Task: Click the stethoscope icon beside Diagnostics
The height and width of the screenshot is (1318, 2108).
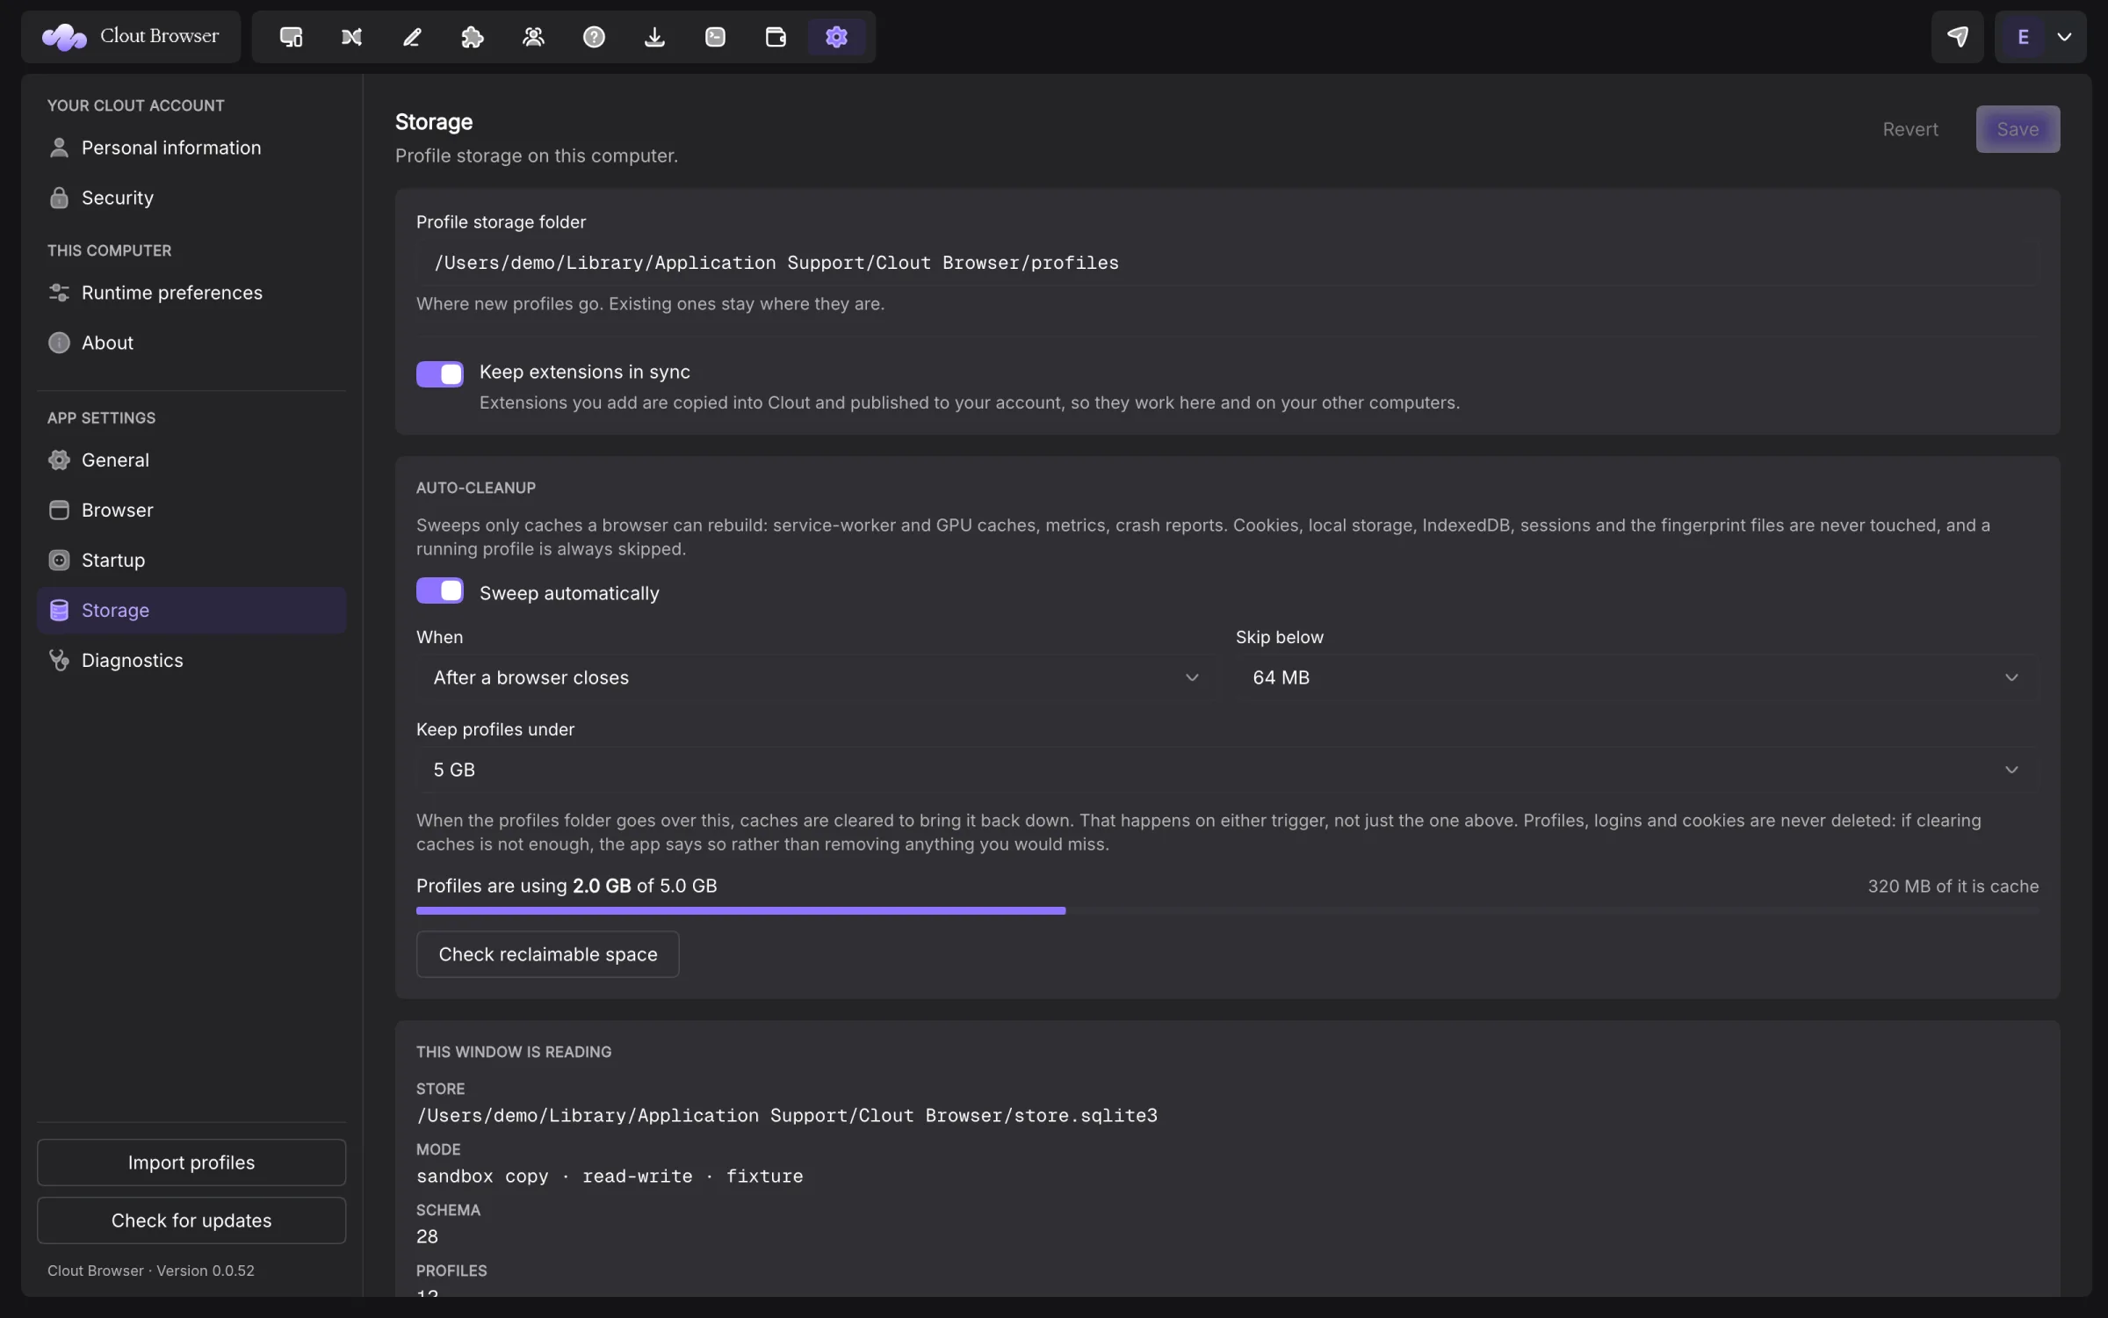Action: click(59, 661)
